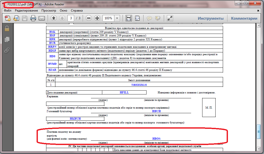Zoom in with the plus button

point(97,18)
